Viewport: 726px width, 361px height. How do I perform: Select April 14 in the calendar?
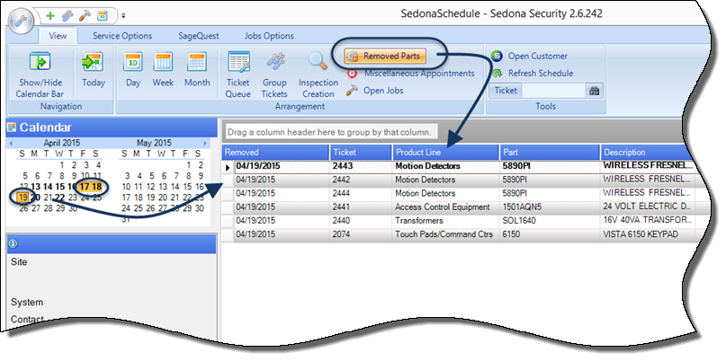click(47, 187)
